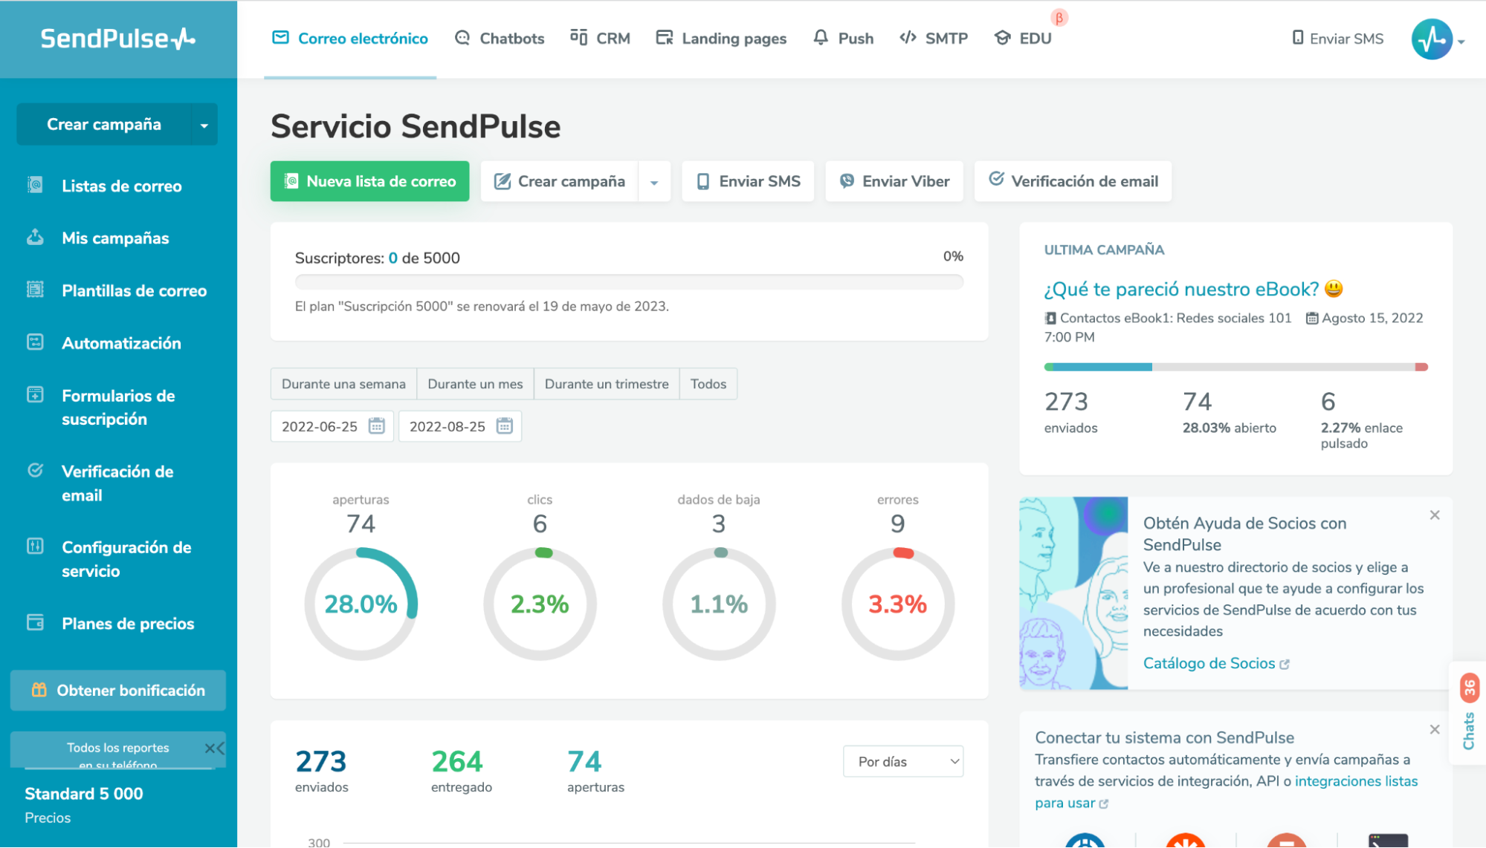
Task: Open the Push notifications tab
Action: [843, 39]
